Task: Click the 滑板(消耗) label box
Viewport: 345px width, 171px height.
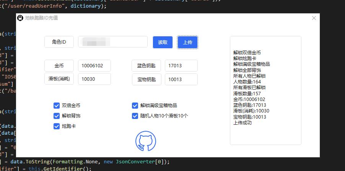Action: pyautogui.click(x=59, y=79)
